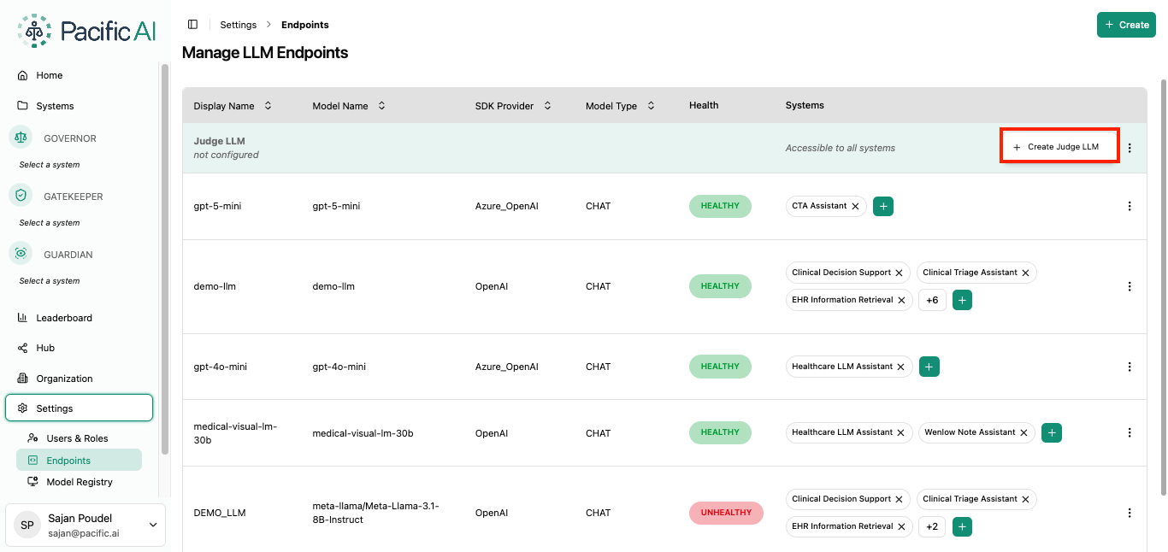
Task: Open three-dot menu for demo-llm row
Action: click(1130, 286)
